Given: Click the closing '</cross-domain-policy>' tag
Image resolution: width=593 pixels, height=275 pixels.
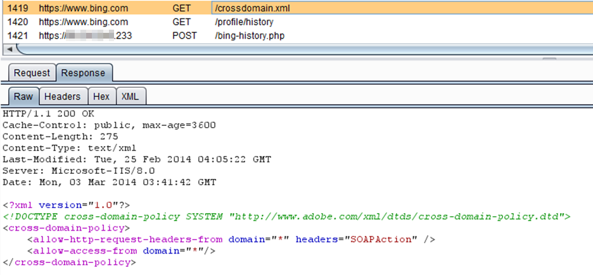Looking at the screenshot, I should [69, 262].
